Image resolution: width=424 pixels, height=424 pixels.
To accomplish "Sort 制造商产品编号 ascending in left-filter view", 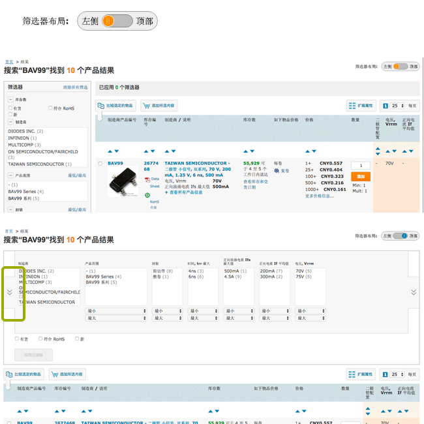I will [x=110, y=151].
